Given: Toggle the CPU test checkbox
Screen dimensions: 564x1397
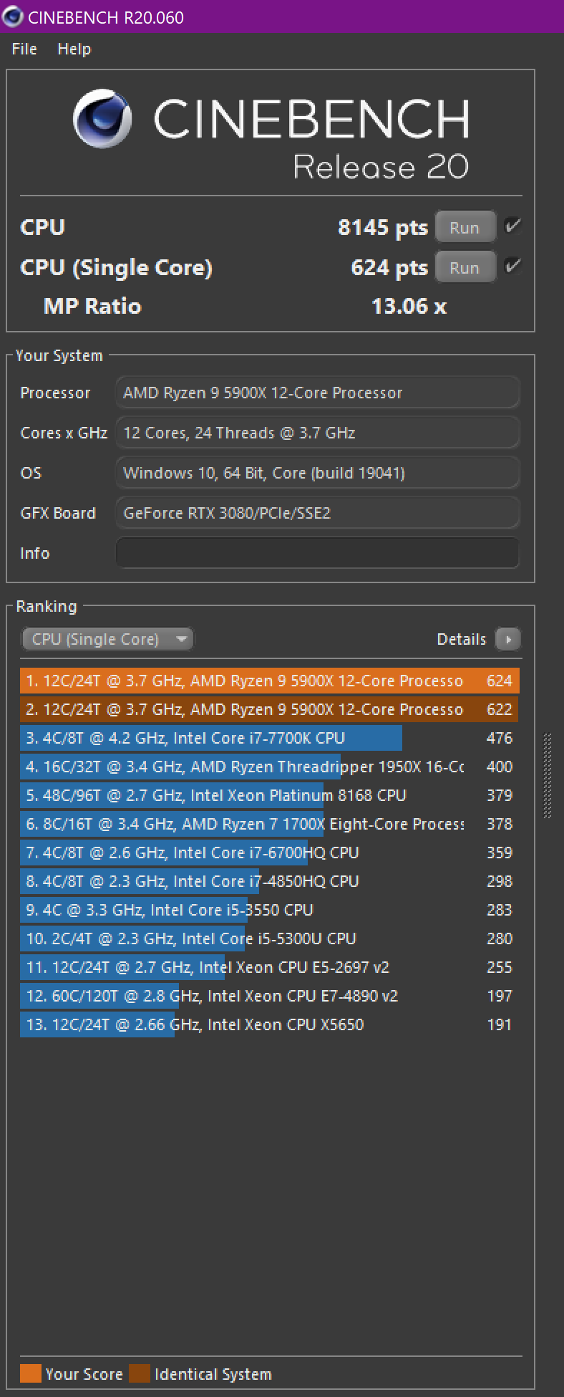Looking at the screenshot, I should pos(512,226).
